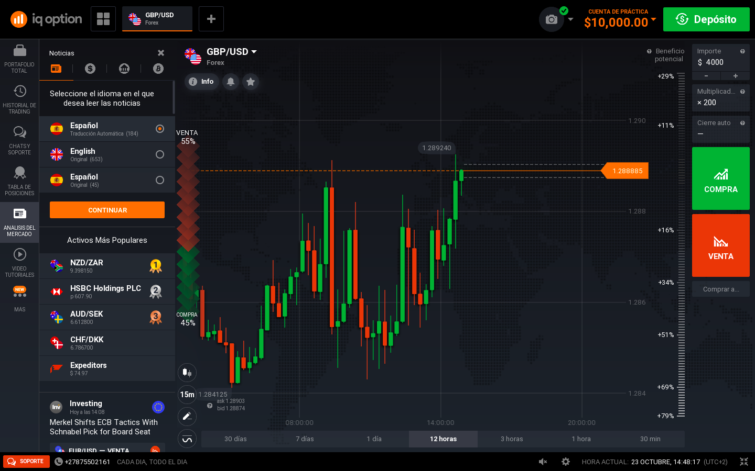The height and width of the screenshot is (471, 755).
Task: Open the Cierre auto setting
Action: pos(721,129)
